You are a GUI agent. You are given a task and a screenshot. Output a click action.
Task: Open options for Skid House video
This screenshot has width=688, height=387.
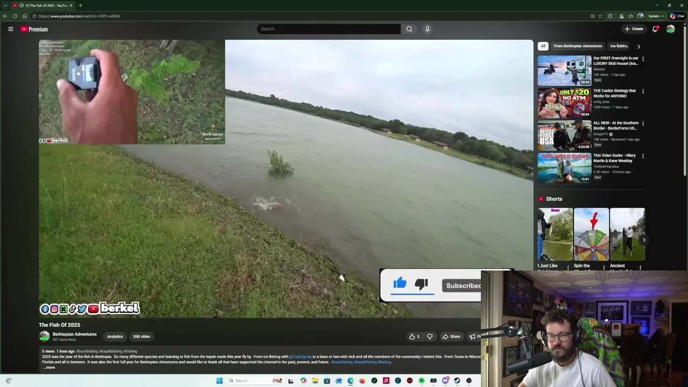[643, 59]
